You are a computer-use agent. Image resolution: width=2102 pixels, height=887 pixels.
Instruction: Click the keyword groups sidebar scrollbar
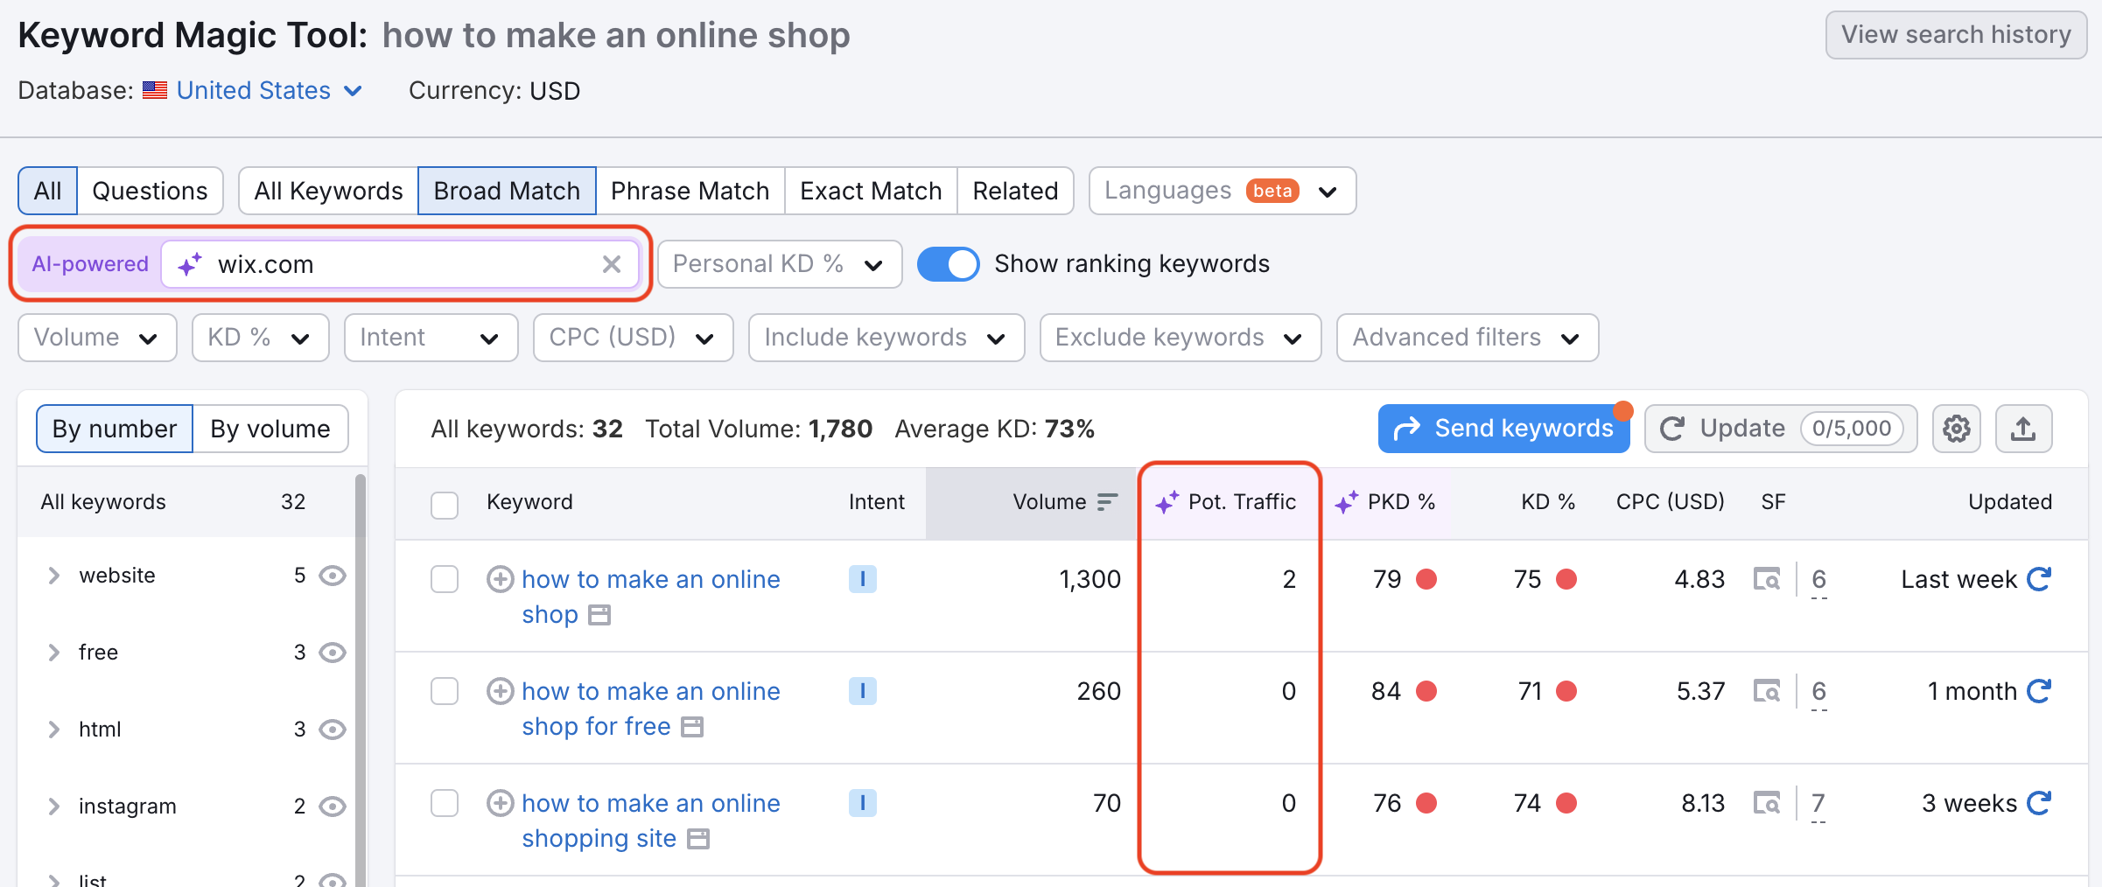click(361, 679)
